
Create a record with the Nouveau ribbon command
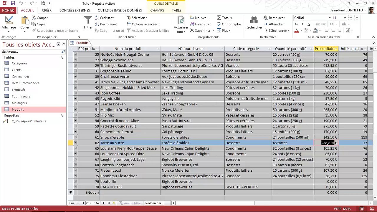click(199, 18)
